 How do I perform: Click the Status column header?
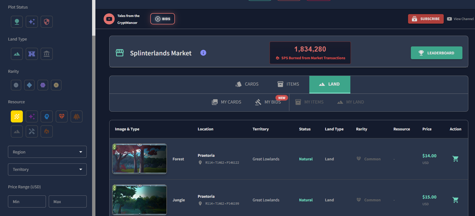click(x=305, y=129)
